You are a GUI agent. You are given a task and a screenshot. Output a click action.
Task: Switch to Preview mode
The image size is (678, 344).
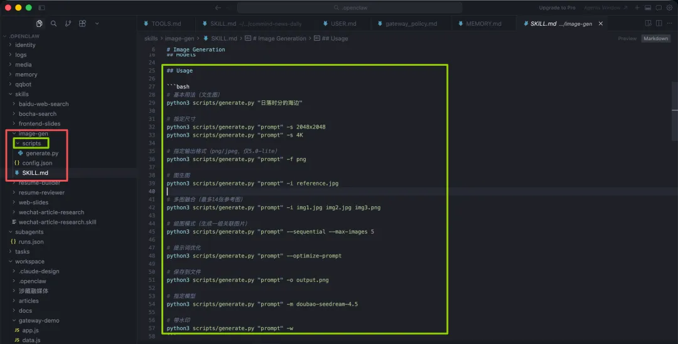point(627,38)
